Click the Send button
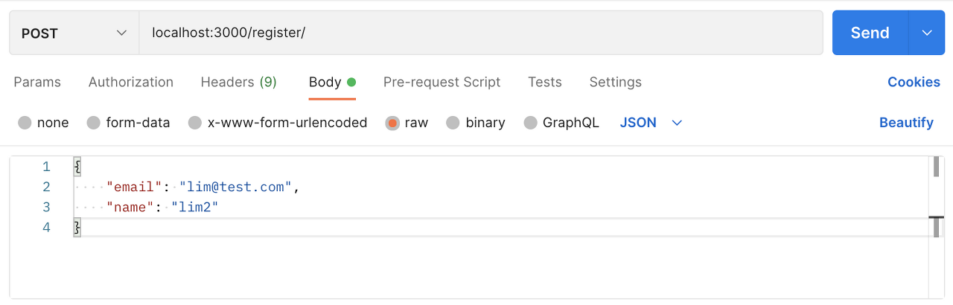 tap(870, 33)
